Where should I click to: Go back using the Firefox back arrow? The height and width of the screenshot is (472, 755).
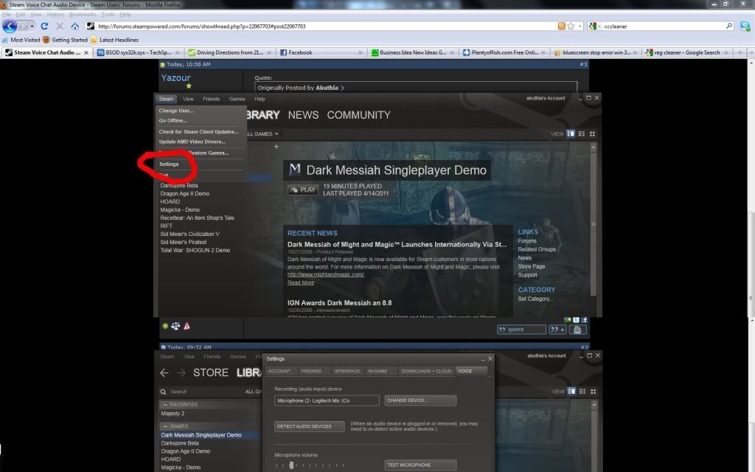tap(10, 26)
